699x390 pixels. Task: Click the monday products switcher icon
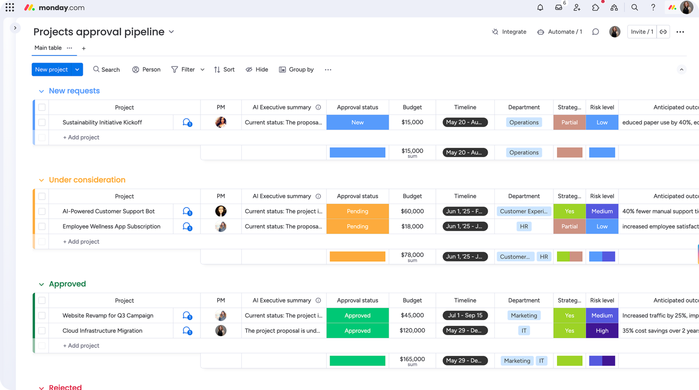click(x=672, y=7)
